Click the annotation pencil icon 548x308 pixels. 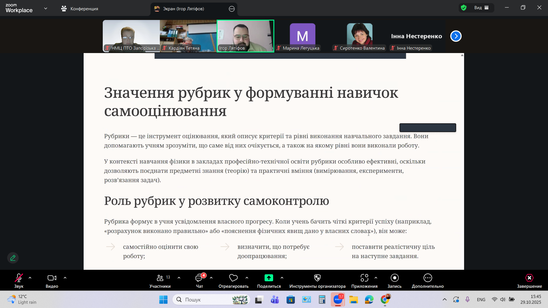tap(13, 258)
